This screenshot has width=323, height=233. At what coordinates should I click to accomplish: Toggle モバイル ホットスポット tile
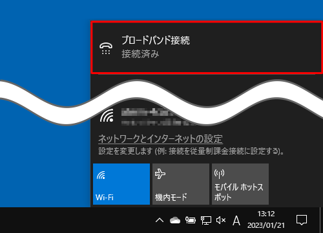pyautogui.click(x=240, y=184)
